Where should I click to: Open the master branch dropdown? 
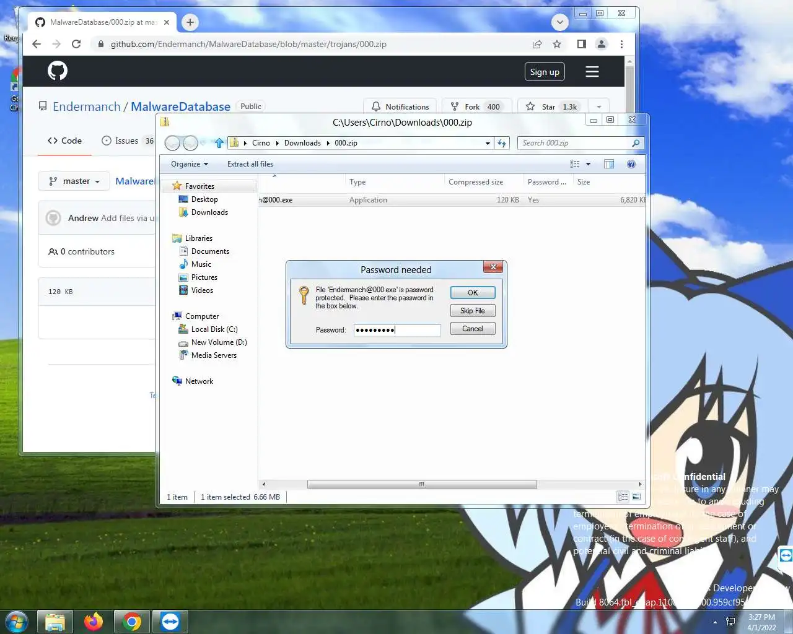click(x=74, y=181)
